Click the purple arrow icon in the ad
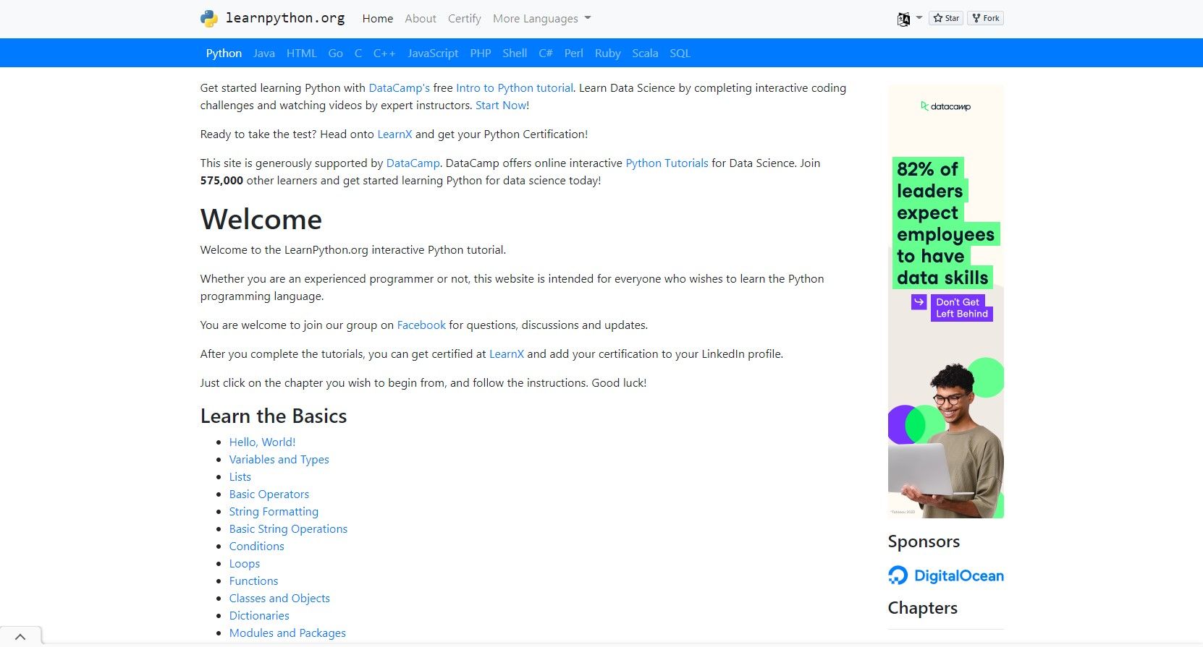 click(x=919, y=302)
